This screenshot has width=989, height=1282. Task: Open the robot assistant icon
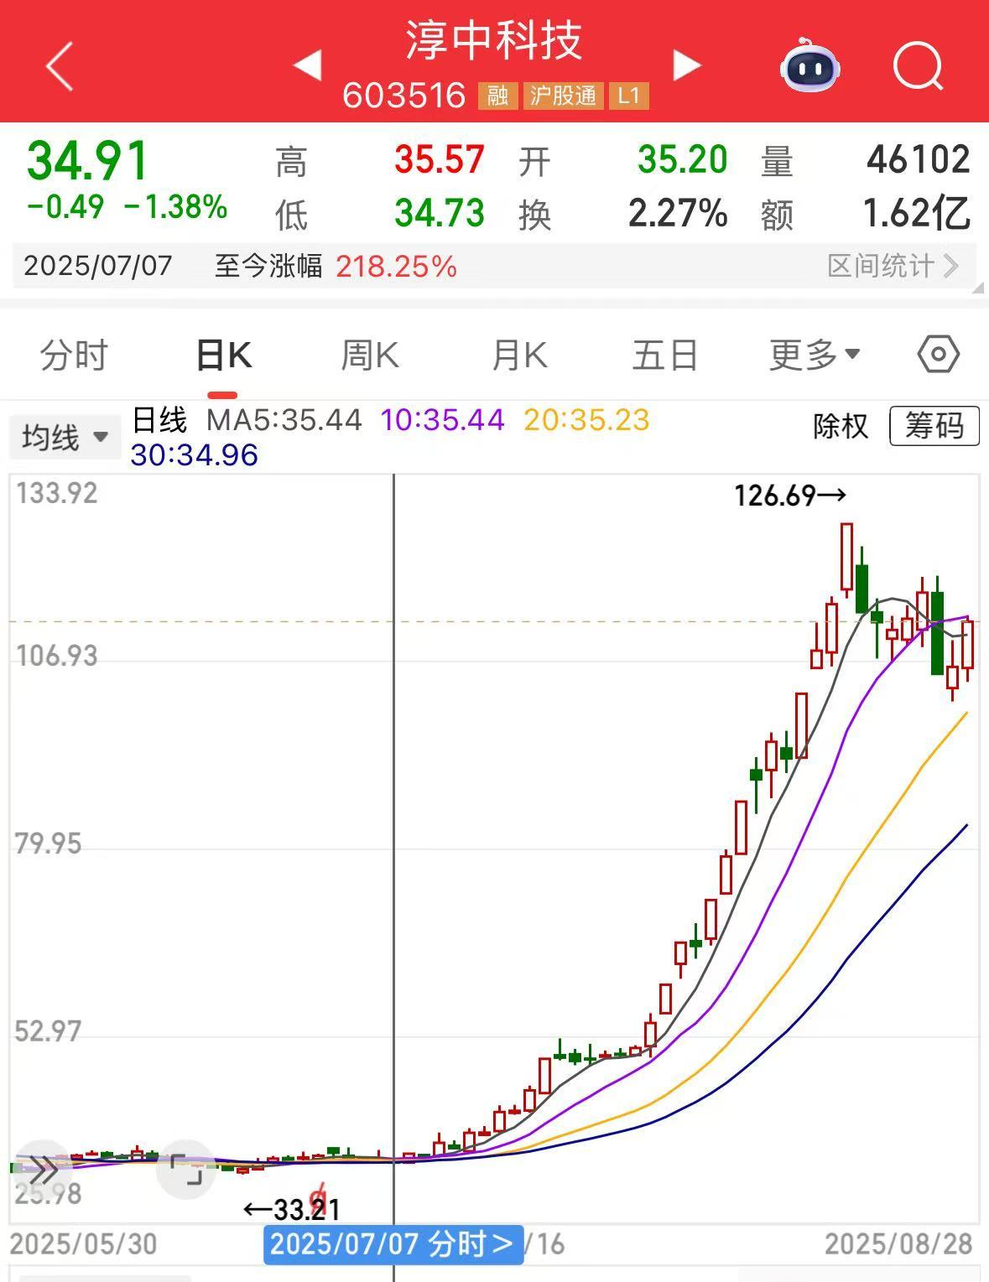809,66
